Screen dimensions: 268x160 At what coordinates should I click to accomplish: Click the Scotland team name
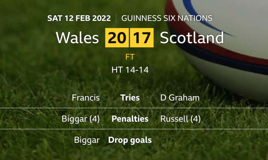tap(192, 38)
